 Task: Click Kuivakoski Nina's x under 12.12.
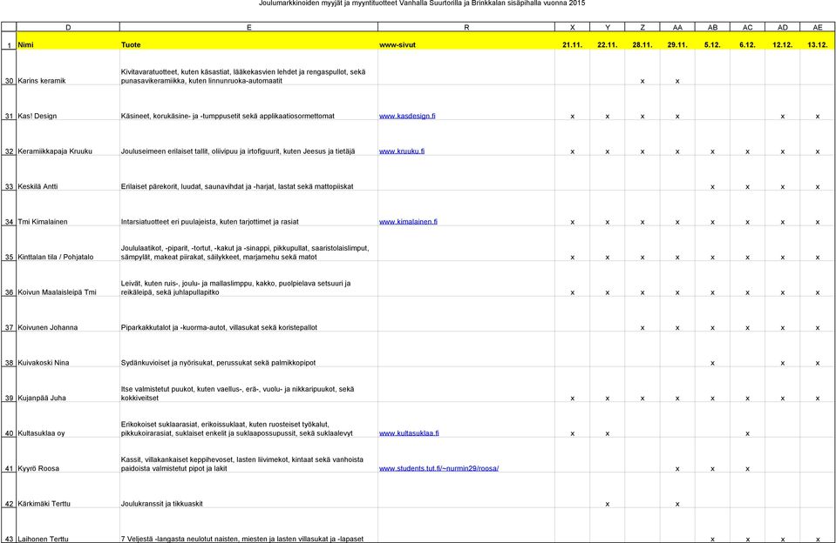[783, 363]
